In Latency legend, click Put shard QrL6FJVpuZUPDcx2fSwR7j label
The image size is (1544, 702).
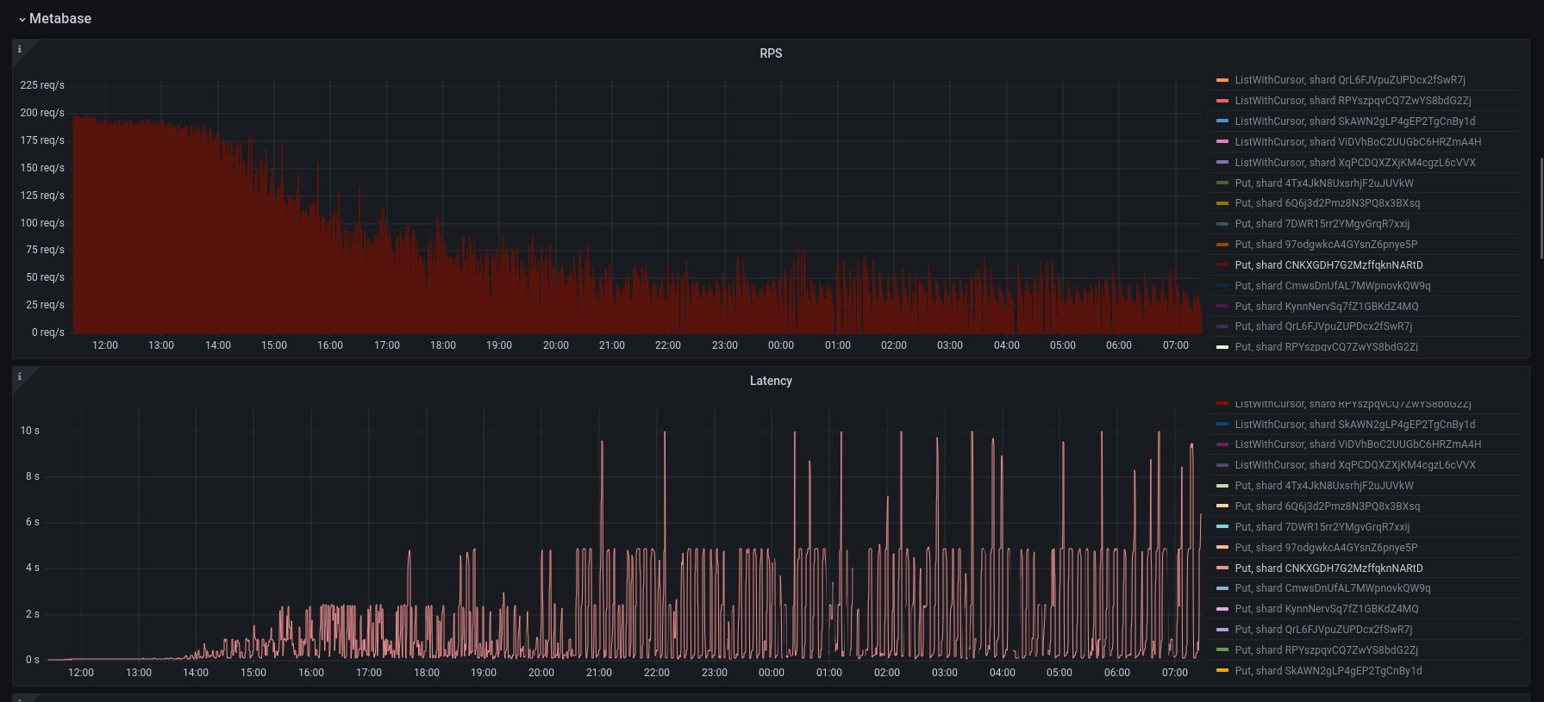point(1323,630)
